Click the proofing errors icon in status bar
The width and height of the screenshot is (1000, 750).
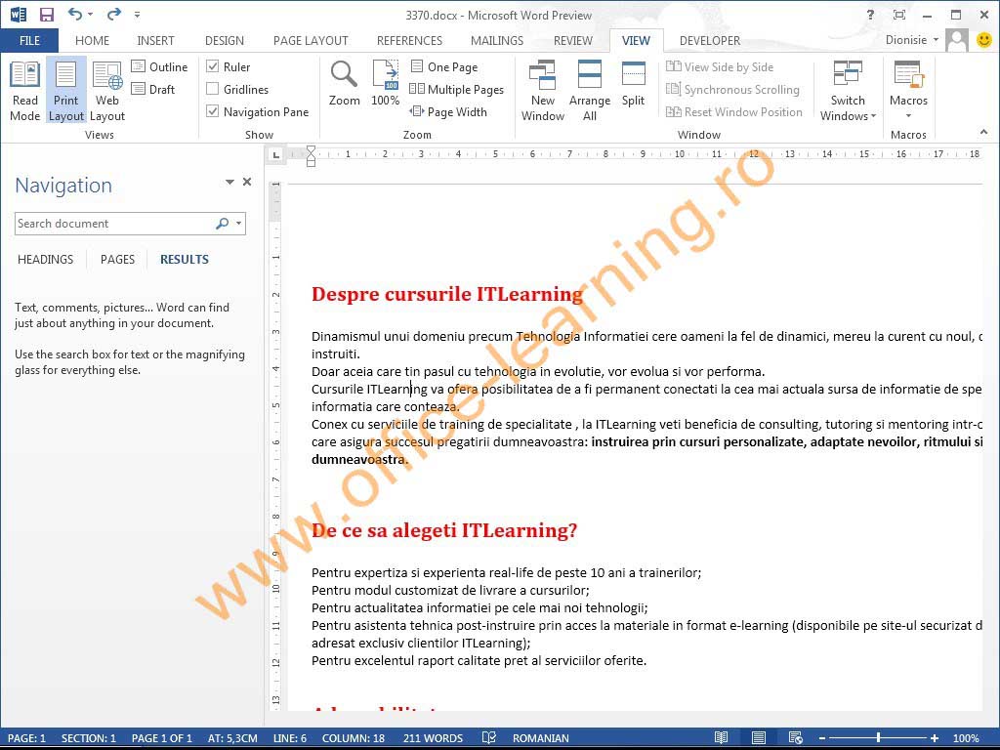pyautogui.click(x=489, y=738)
